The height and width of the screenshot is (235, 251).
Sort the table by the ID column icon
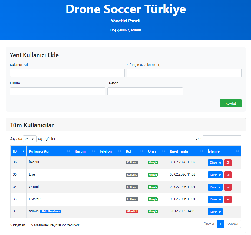[x=23, y=151]
